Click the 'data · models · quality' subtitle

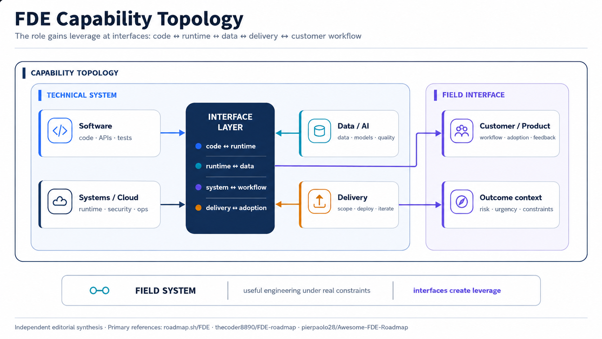click(x=366, y=138)
